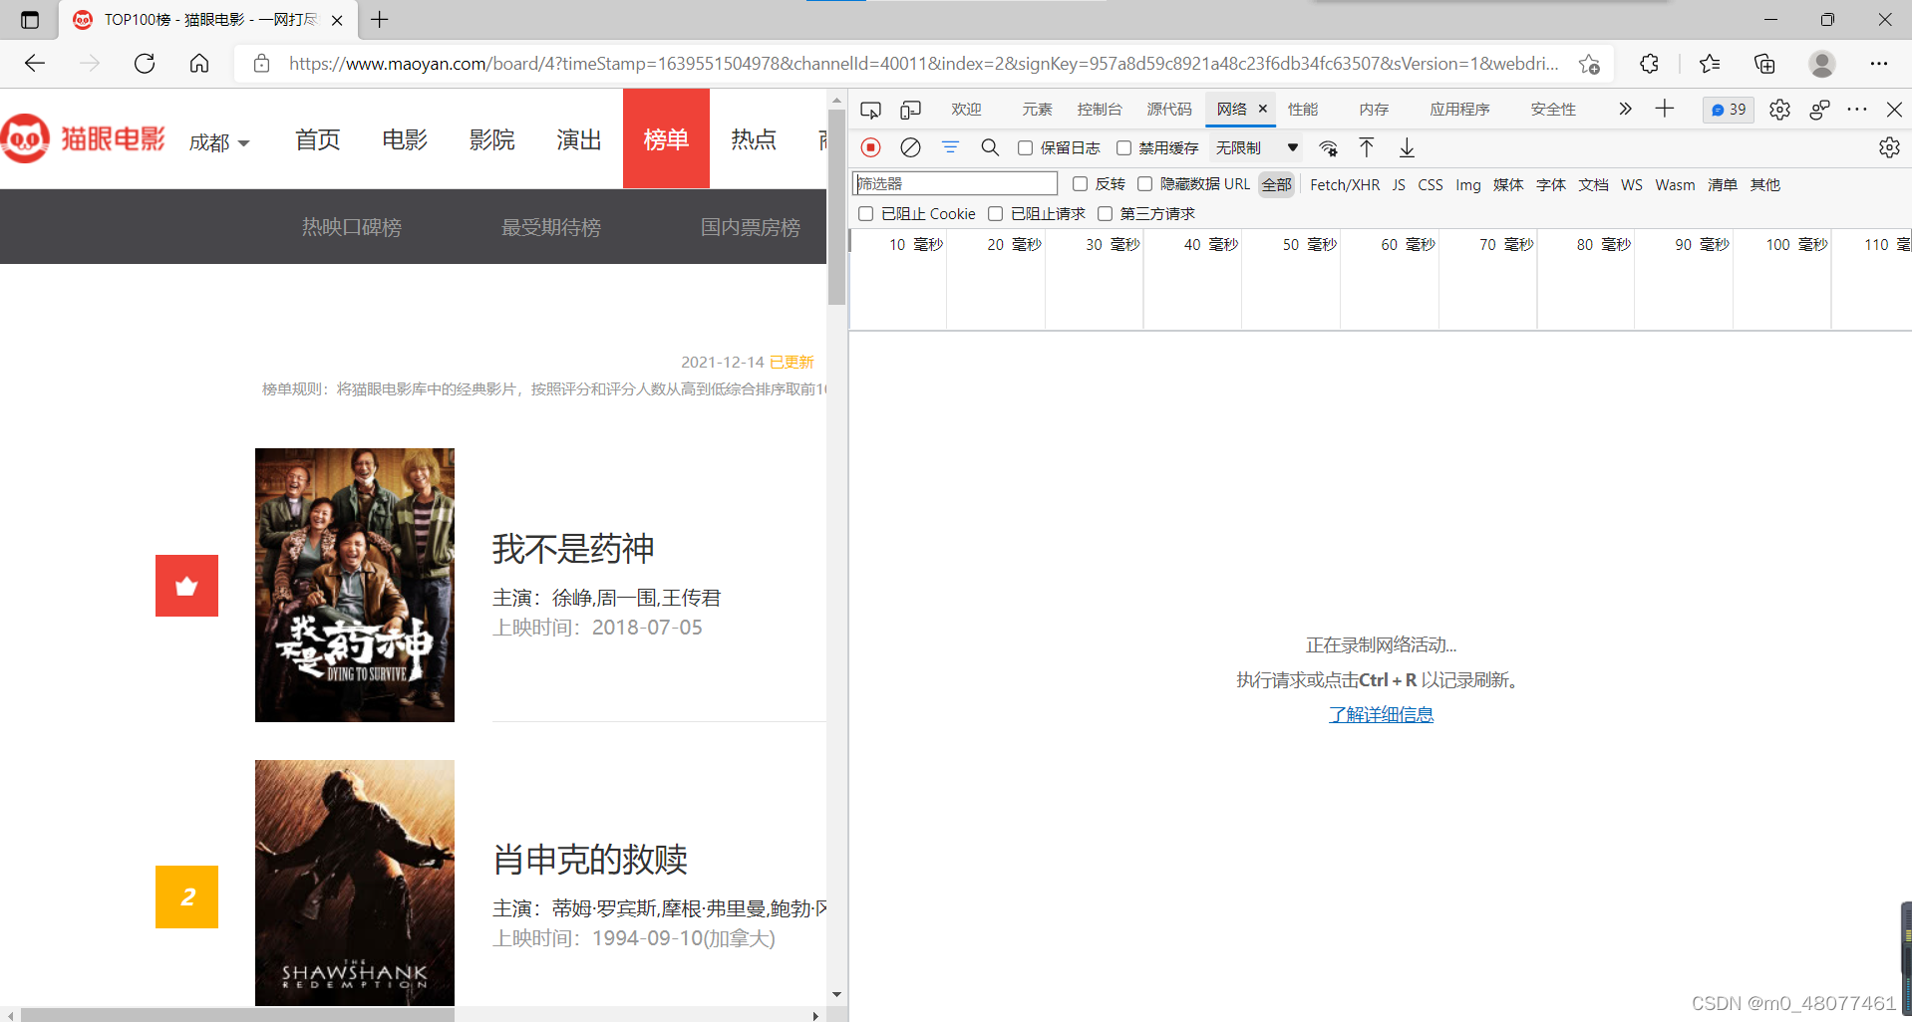Toggle the network filter funnel icon
1912x1022 pixels.
pos(950,147)
